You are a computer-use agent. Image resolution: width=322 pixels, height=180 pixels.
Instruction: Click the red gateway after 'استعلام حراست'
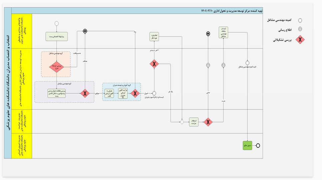coord(208,122)
